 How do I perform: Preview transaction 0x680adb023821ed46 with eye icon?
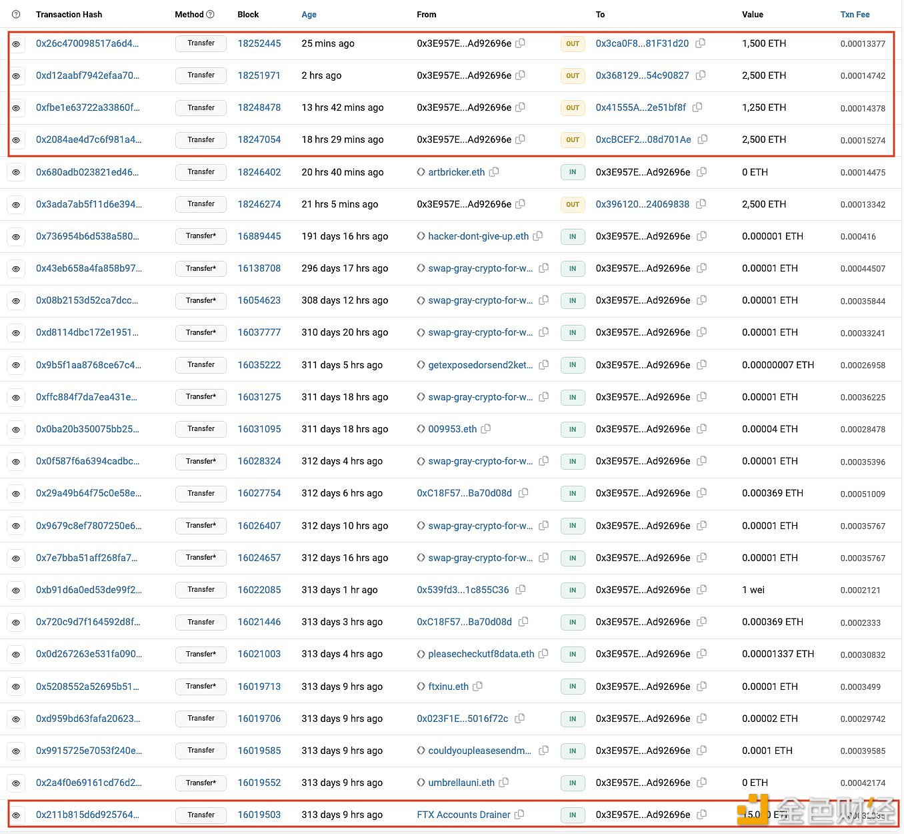tap(16, 172)
